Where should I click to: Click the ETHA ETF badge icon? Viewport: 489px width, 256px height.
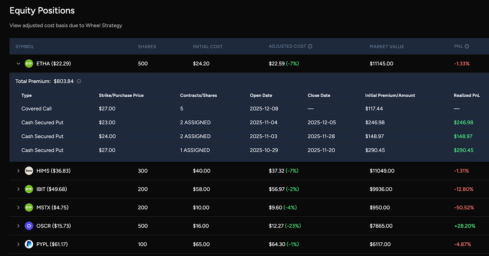click(x=29, y=63)
